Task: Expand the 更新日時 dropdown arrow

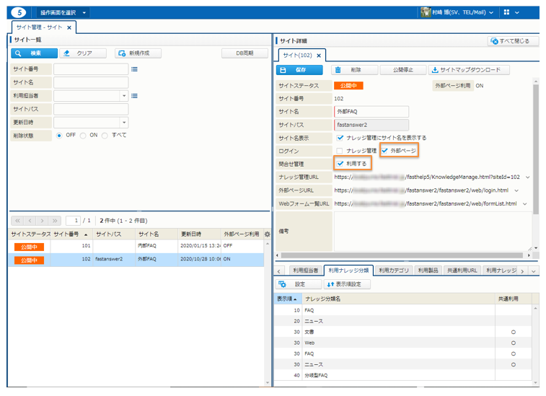Action: click(123, 122)
